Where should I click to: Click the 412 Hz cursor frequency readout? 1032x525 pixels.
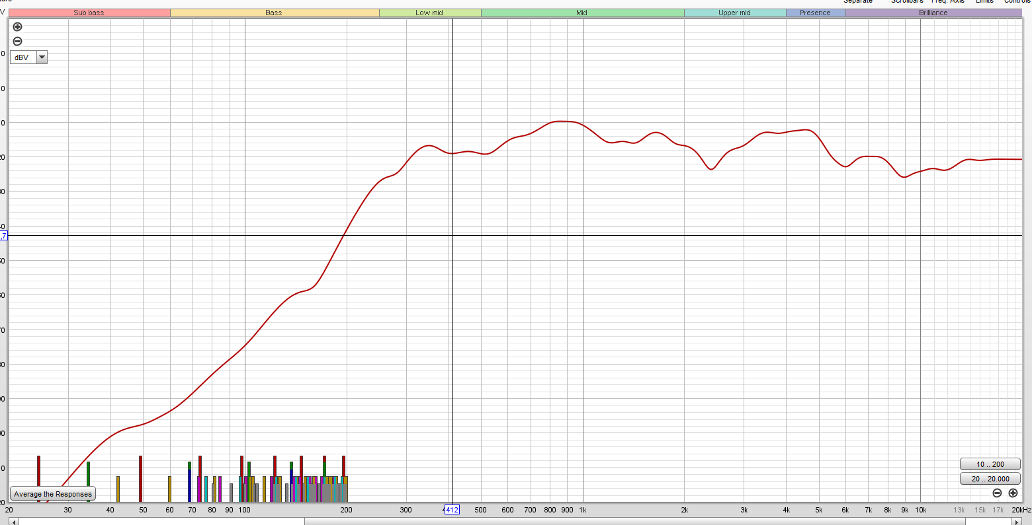point(451,510)
